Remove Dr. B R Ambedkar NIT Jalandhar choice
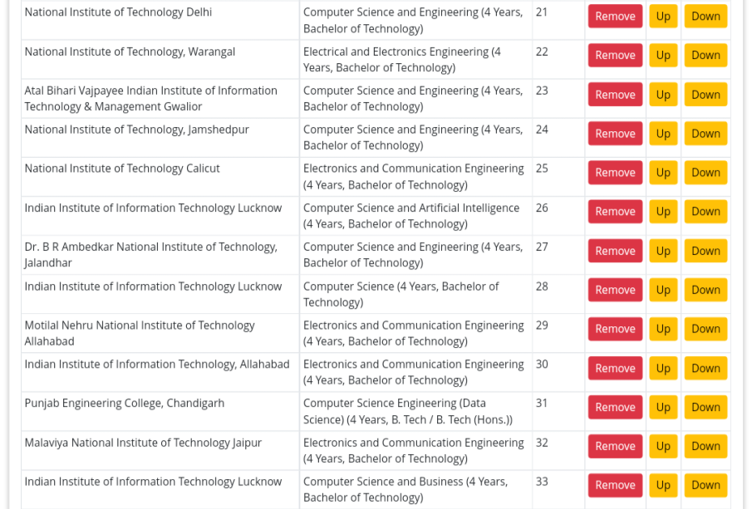Image resolution: width=752 pixels, height=509 pixels. (615, 251)
